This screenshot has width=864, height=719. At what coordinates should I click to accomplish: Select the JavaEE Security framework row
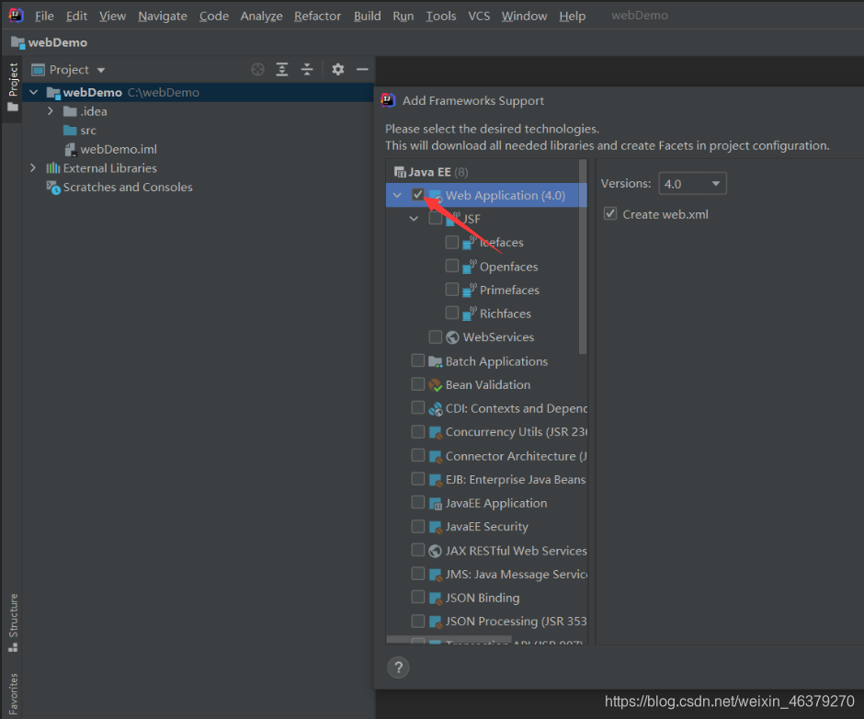coord(486,527)
